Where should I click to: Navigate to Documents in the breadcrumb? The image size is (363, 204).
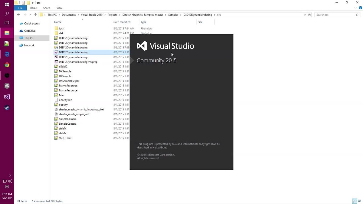pyautogui.click(x=69, y=15)
